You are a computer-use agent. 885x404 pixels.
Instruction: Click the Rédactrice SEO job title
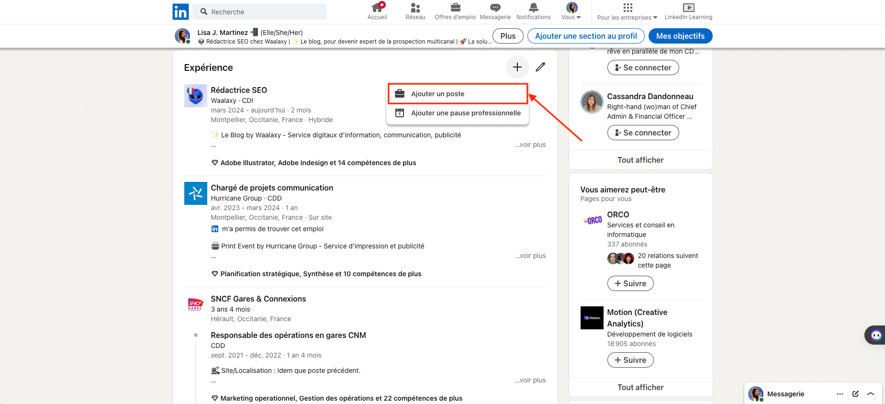pyautogui.click(x=239, y=90)
